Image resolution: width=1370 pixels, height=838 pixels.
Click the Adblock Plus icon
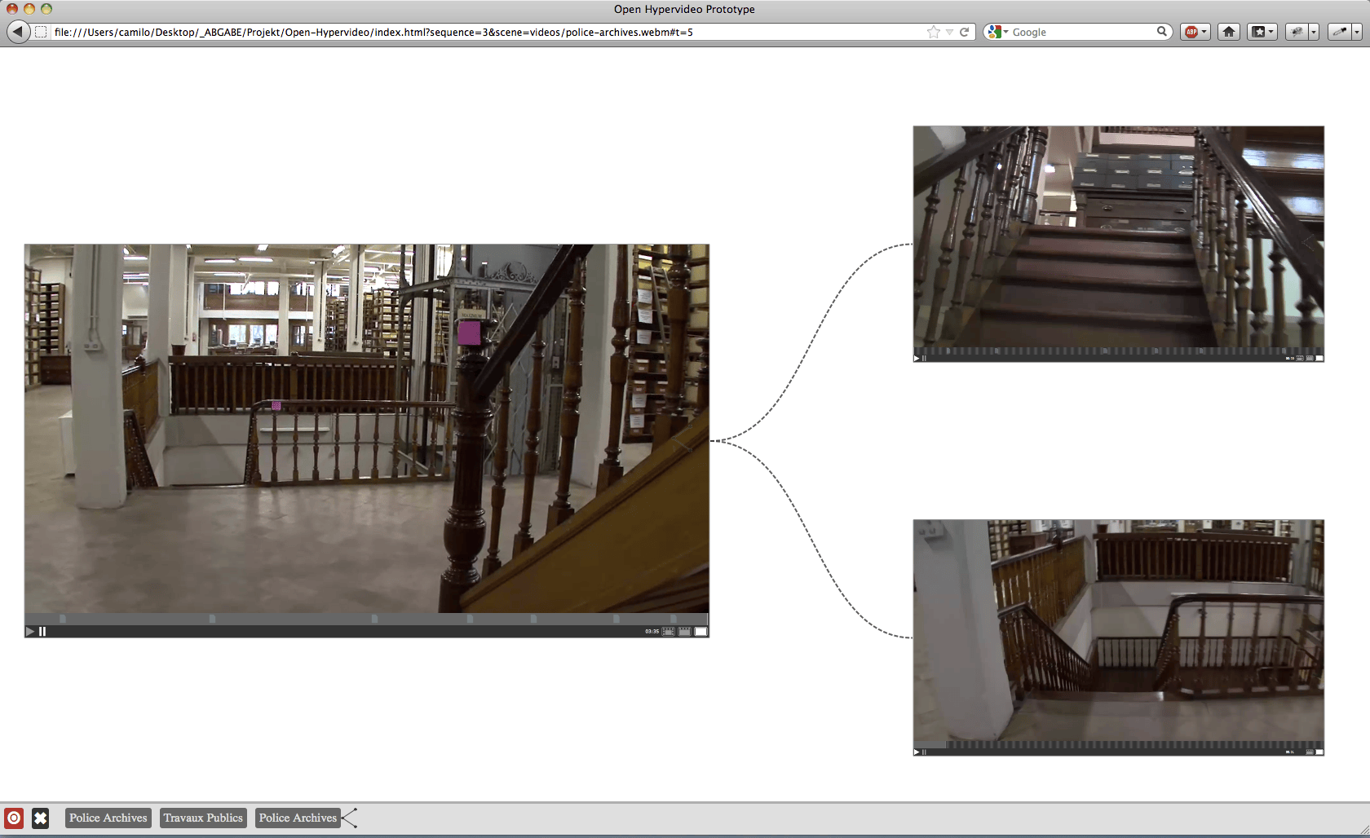coord(1192,32)
